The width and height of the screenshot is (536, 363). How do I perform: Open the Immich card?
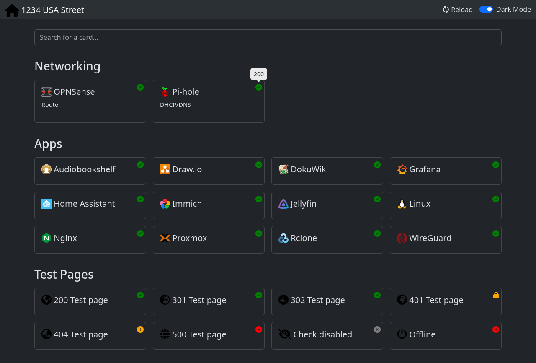[209, 205]
